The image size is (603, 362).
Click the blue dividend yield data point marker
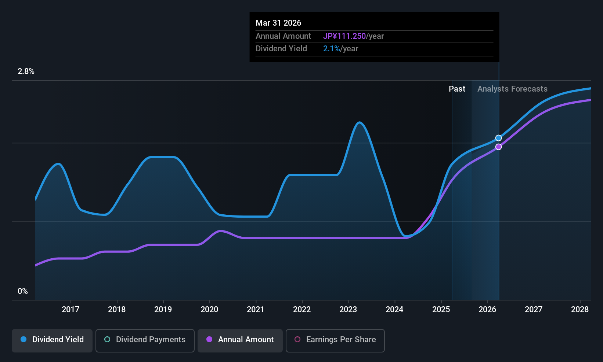pyautogui.click(x=498, y=138)
